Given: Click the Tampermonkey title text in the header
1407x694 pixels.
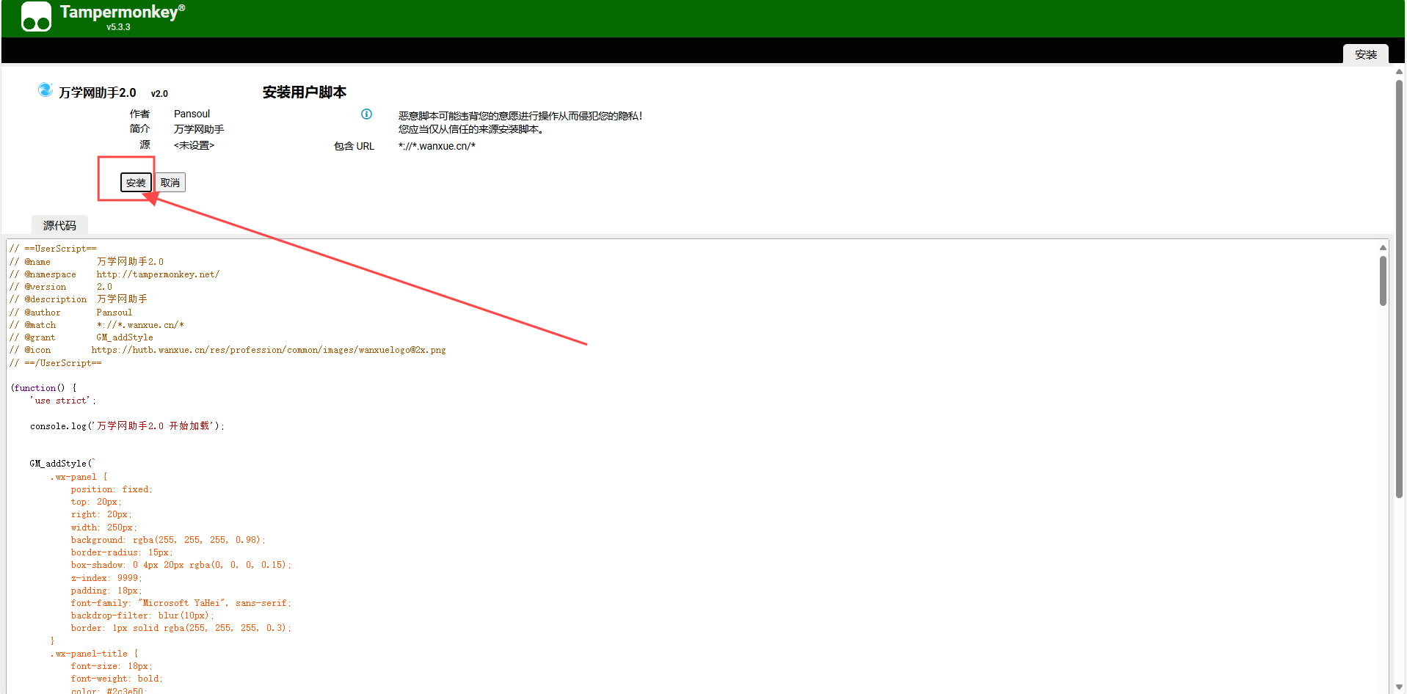Looking at the screenshot, I should coord(119,12).
